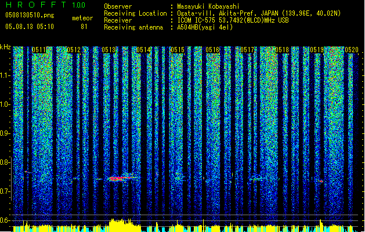
Task: Click the 0520 time marker
Action: tap(352, 50)
